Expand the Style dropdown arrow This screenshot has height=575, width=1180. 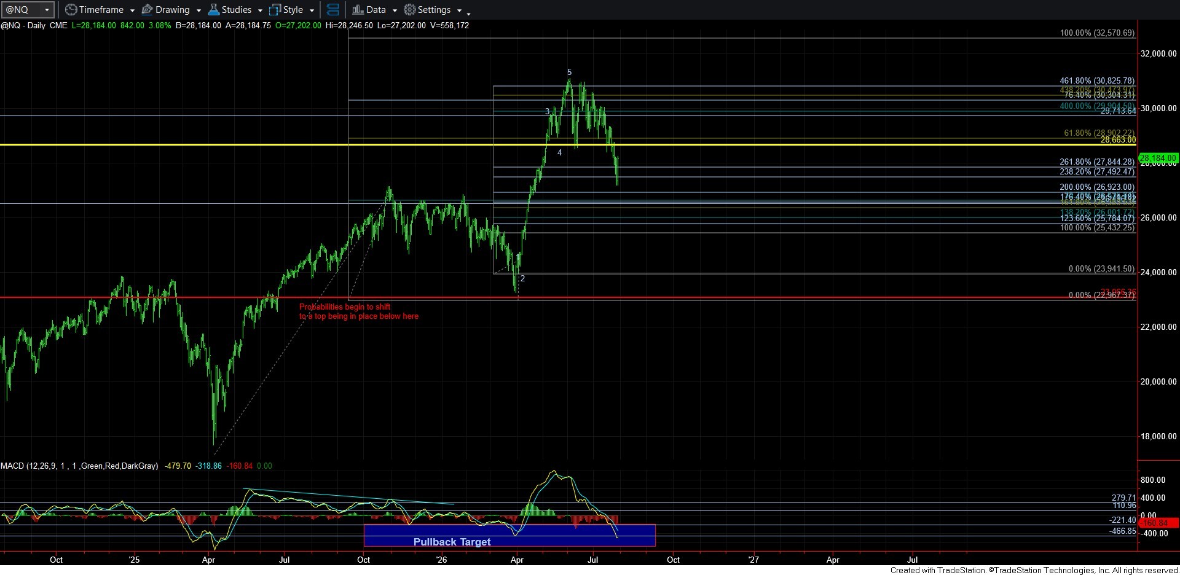tap(312, 10)
